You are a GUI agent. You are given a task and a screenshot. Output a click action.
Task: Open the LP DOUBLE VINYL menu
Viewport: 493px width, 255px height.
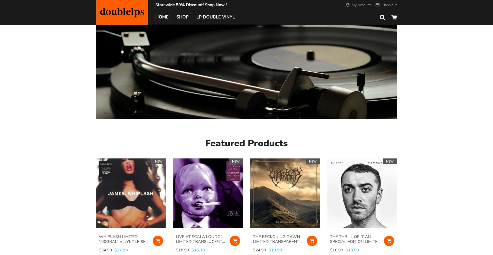tap(216, 17)
